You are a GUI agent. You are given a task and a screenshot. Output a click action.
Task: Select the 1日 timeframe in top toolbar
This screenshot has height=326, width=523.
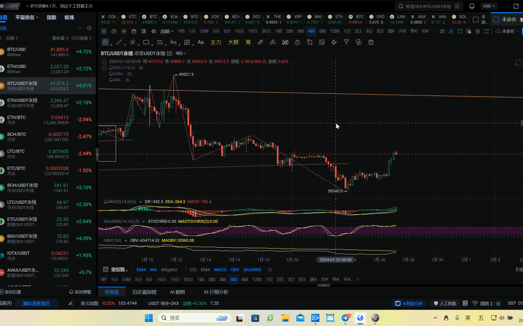[347, 31]
